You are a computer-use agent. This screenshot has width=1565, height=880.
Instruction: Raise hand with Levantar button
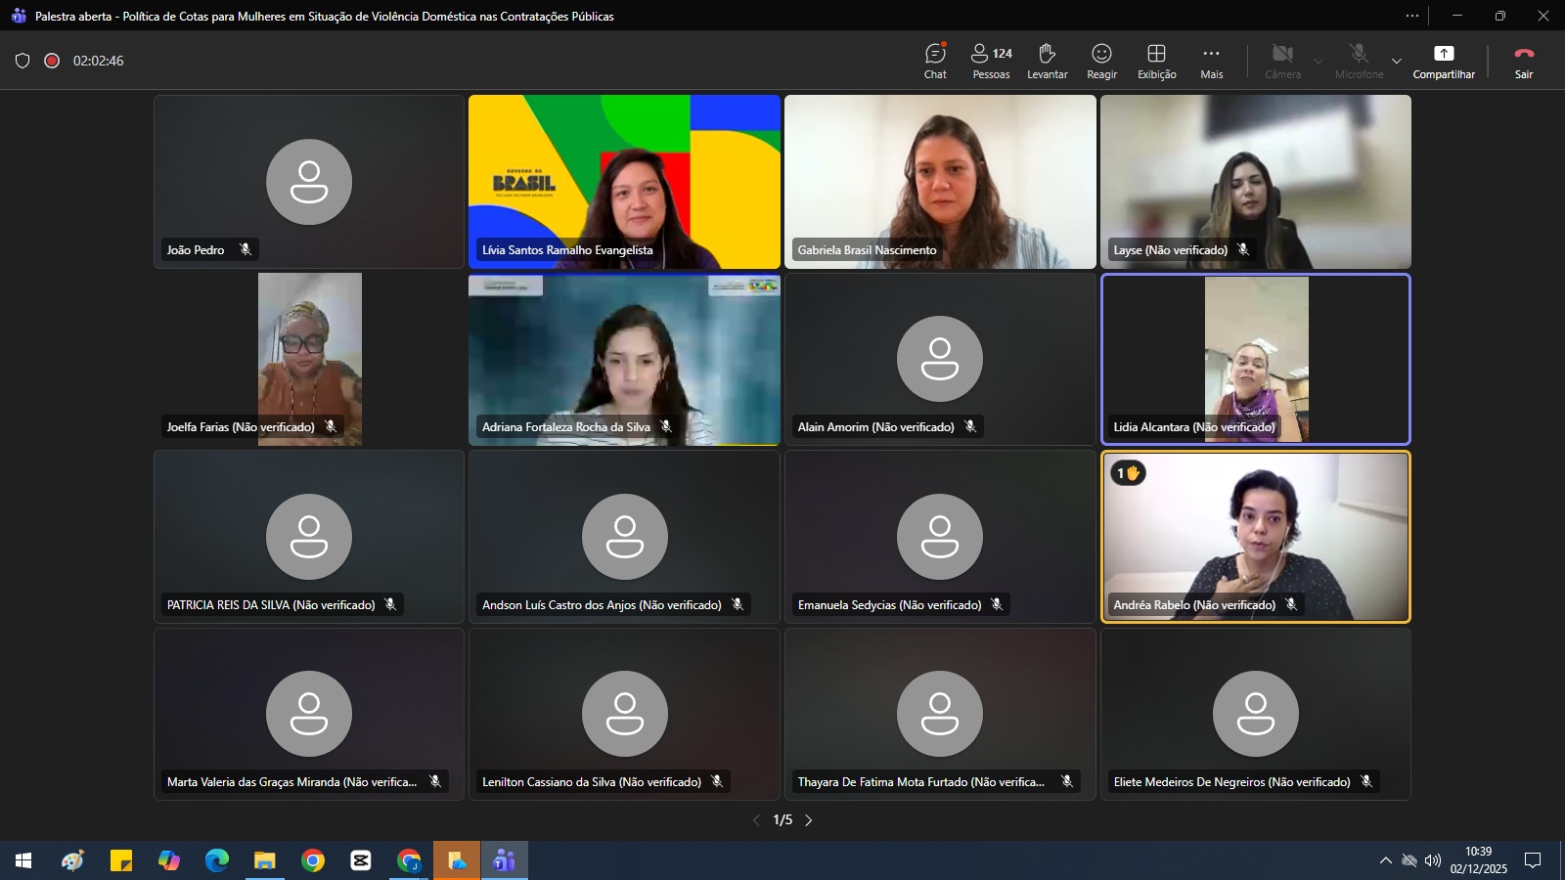point(1047,61)
